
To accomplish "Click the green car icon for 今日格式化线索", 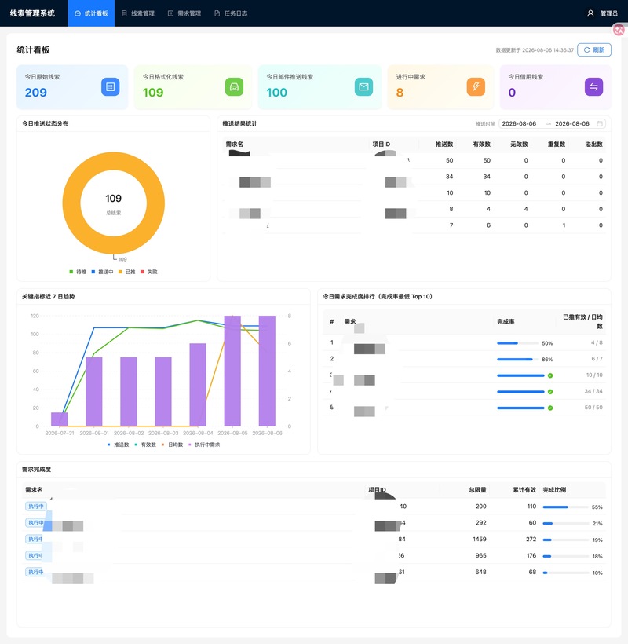I will coord(234,86).
